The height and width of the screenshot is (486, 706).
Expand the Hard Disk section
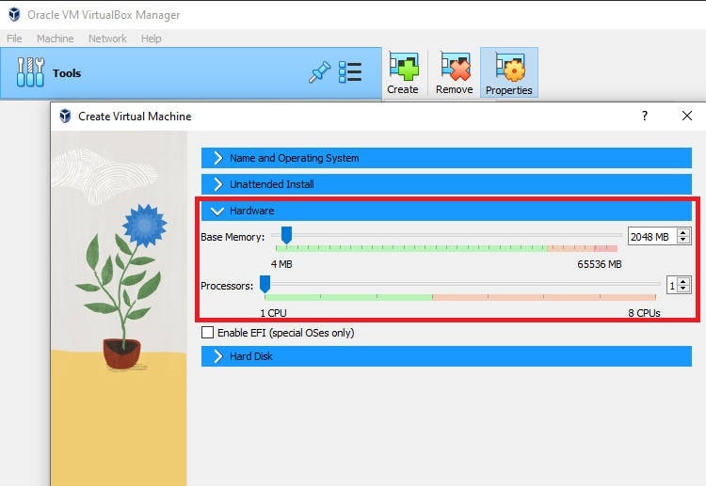click(x=446, y=356)
